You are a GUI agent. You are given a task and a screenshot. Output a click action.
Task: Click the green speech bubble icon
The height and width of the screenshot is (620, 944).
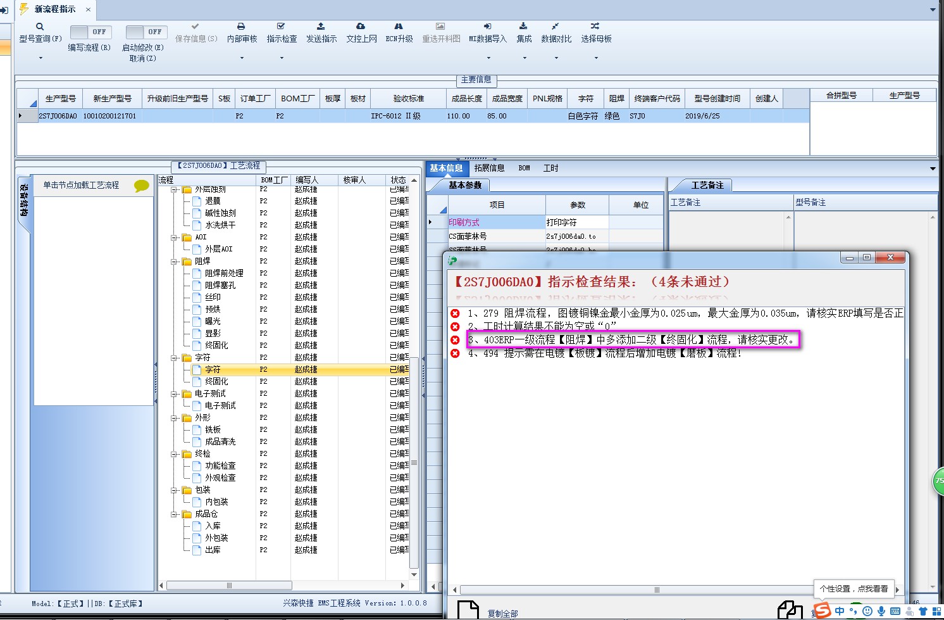click(x=142, y=186)
